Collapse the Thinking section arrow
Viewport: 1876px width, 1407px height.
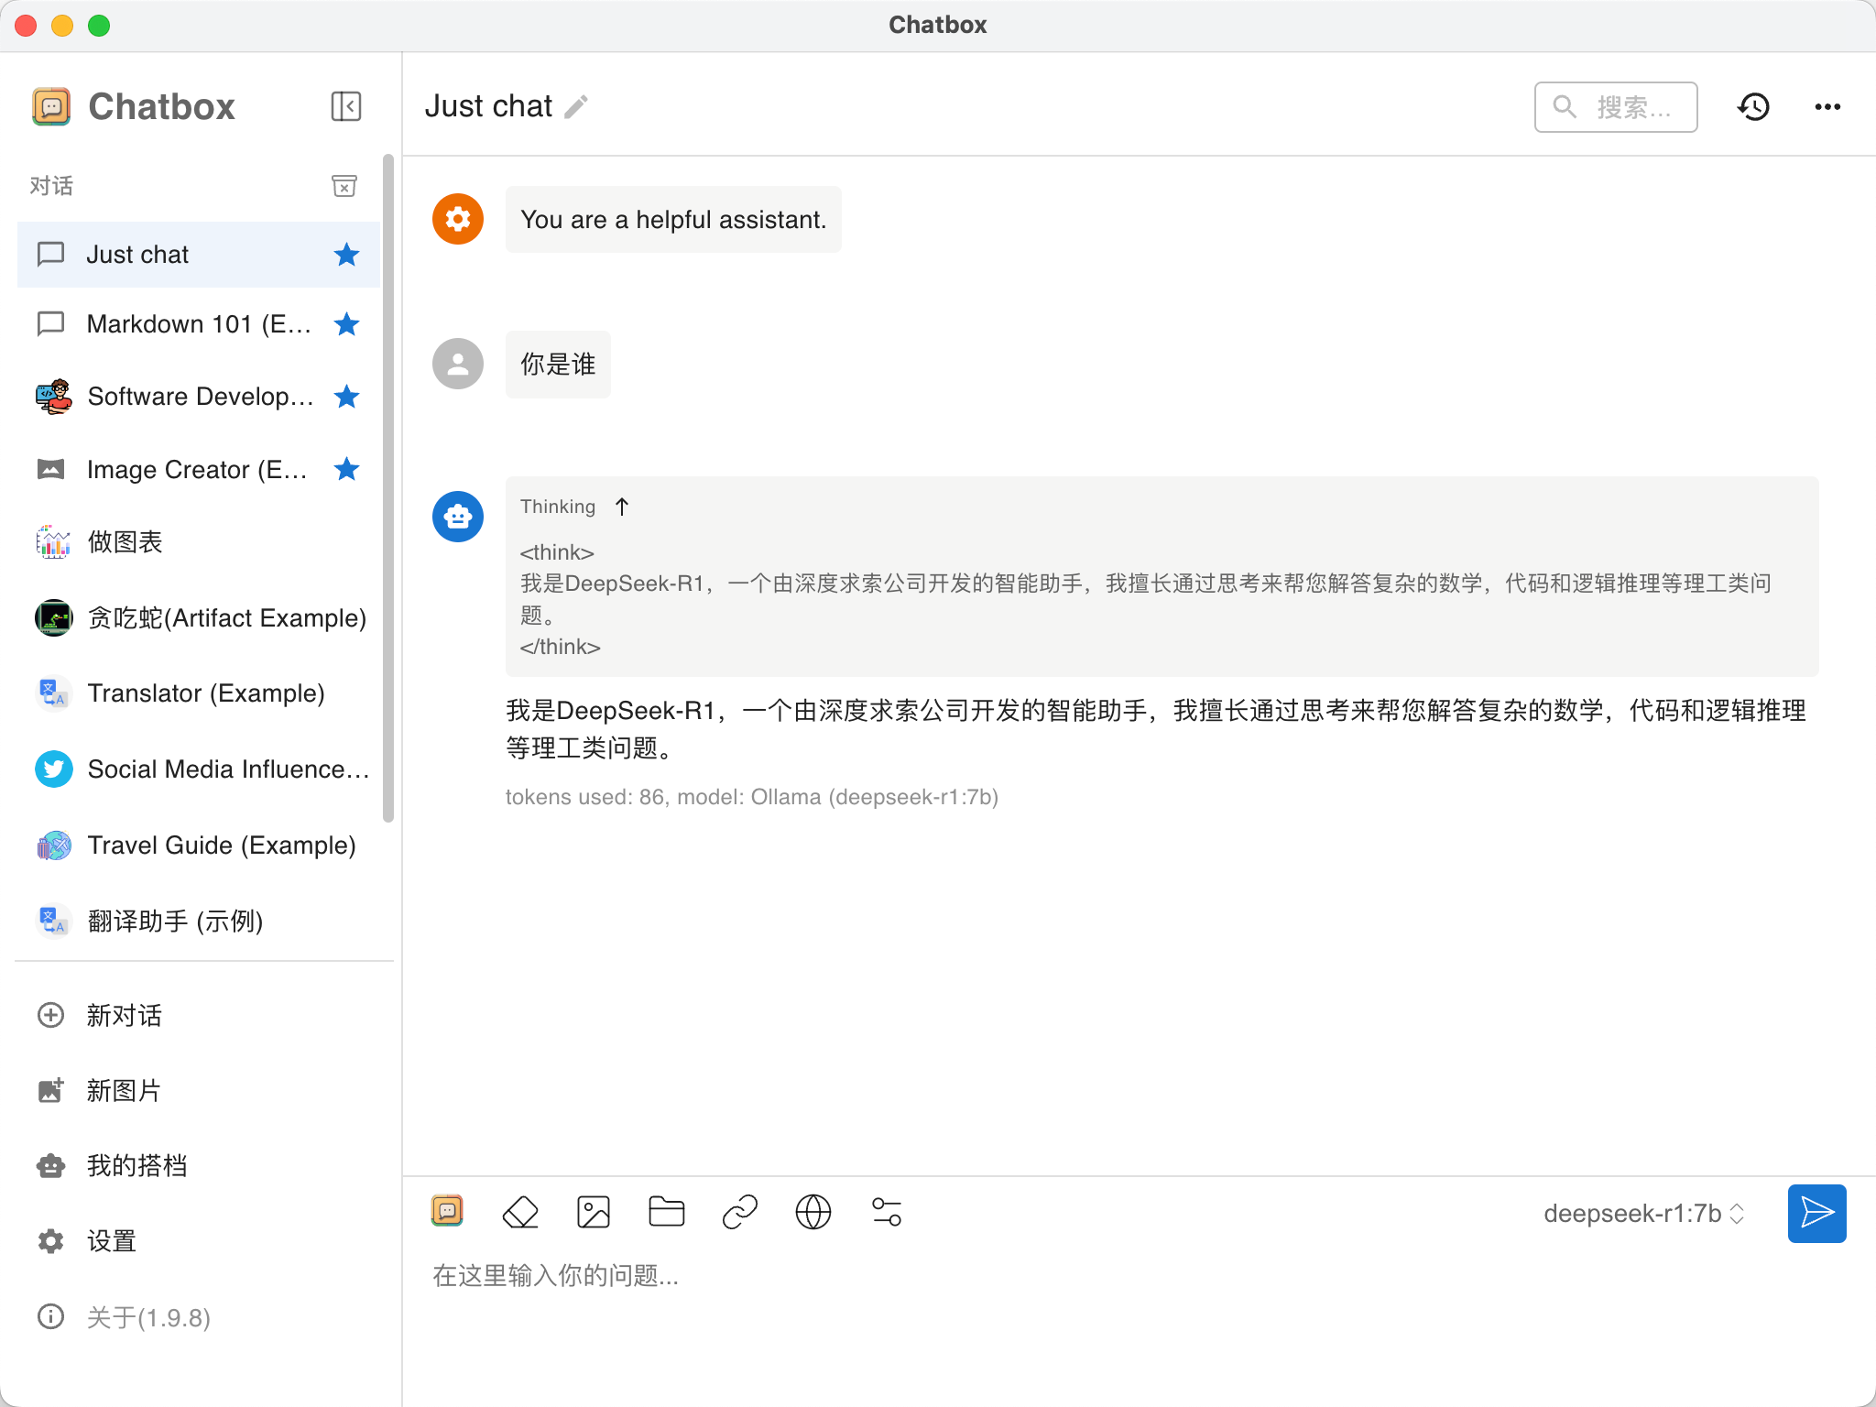tap(622, 507)
